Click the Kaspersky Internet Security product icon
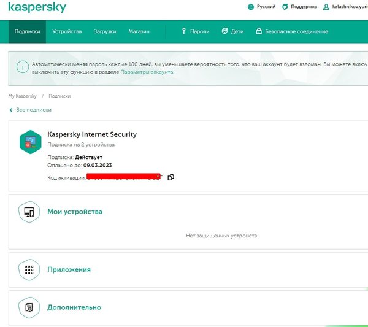 (x=31, y=142)
